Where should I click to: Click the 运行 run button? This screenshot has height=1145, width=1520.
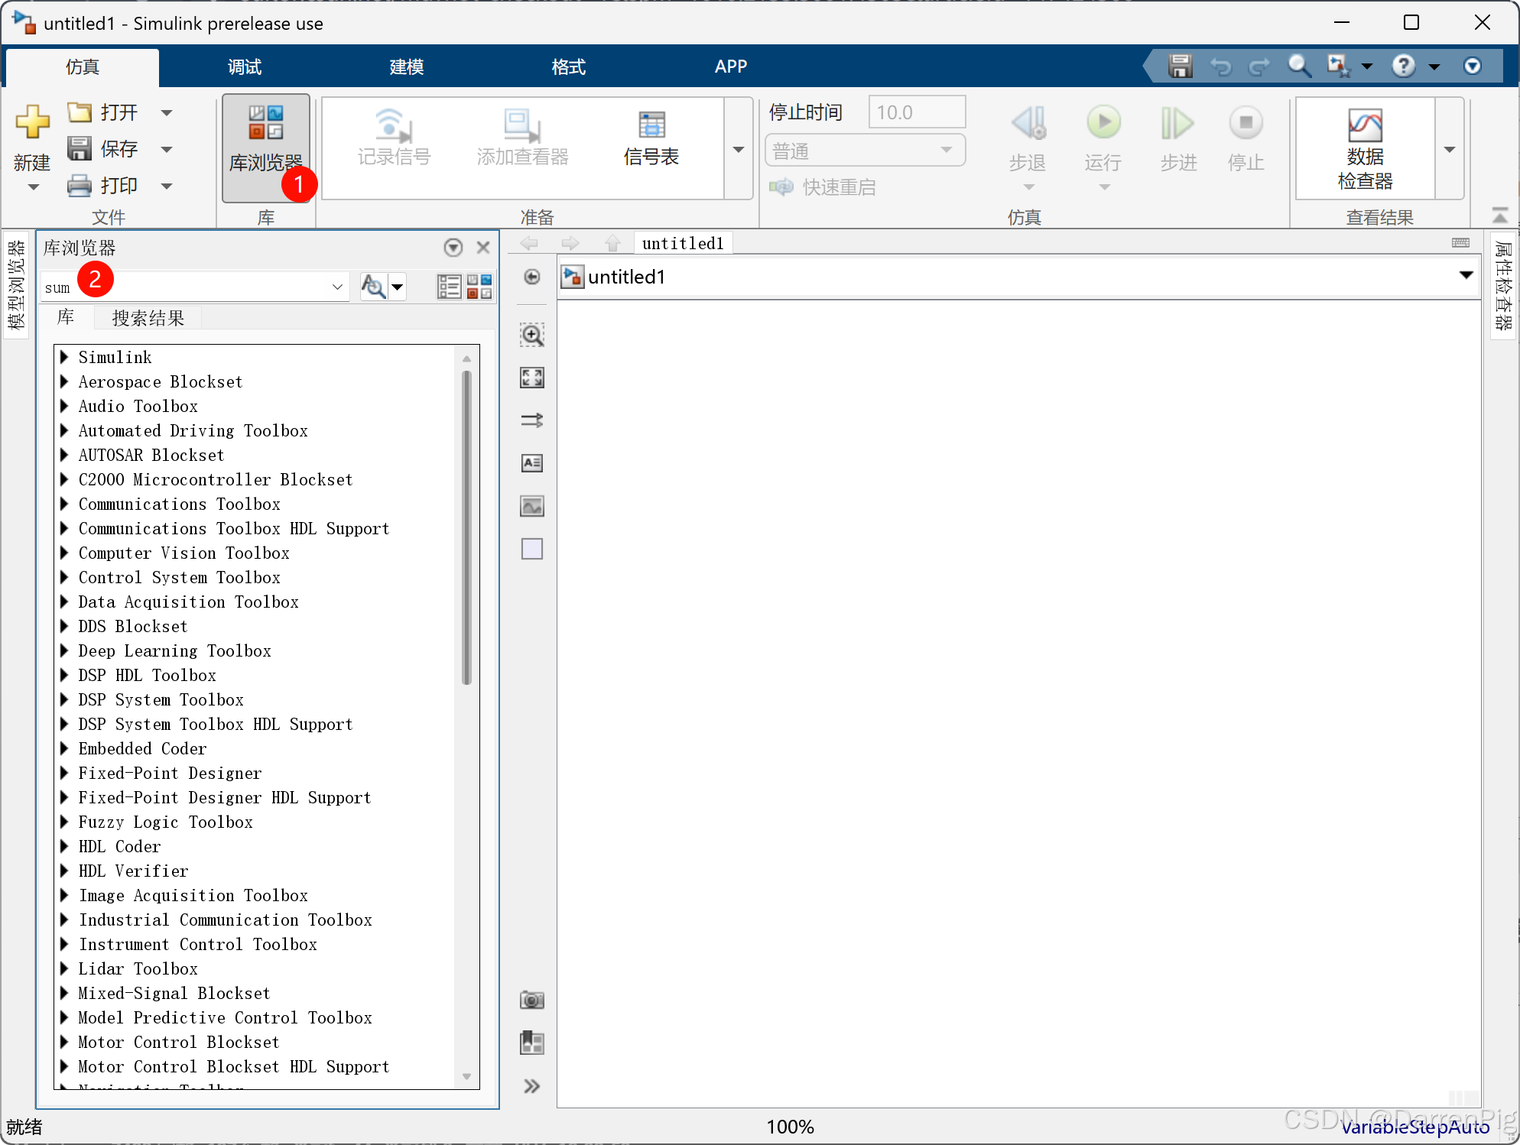click(x=1103, y=138)
